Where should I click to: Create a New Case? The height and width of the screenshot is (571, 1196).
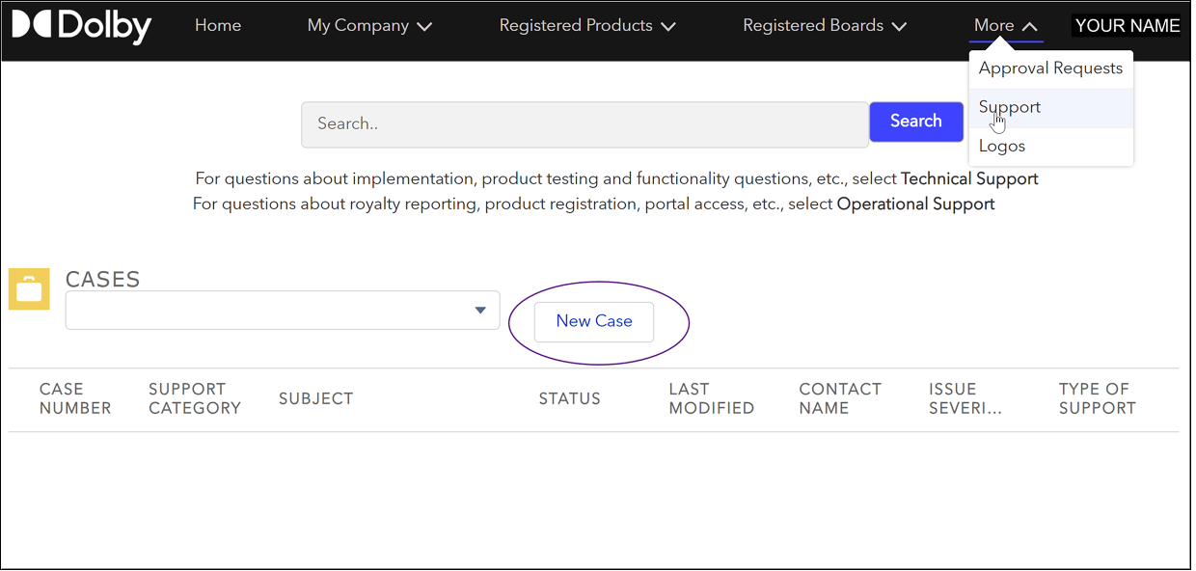point(593,321)
